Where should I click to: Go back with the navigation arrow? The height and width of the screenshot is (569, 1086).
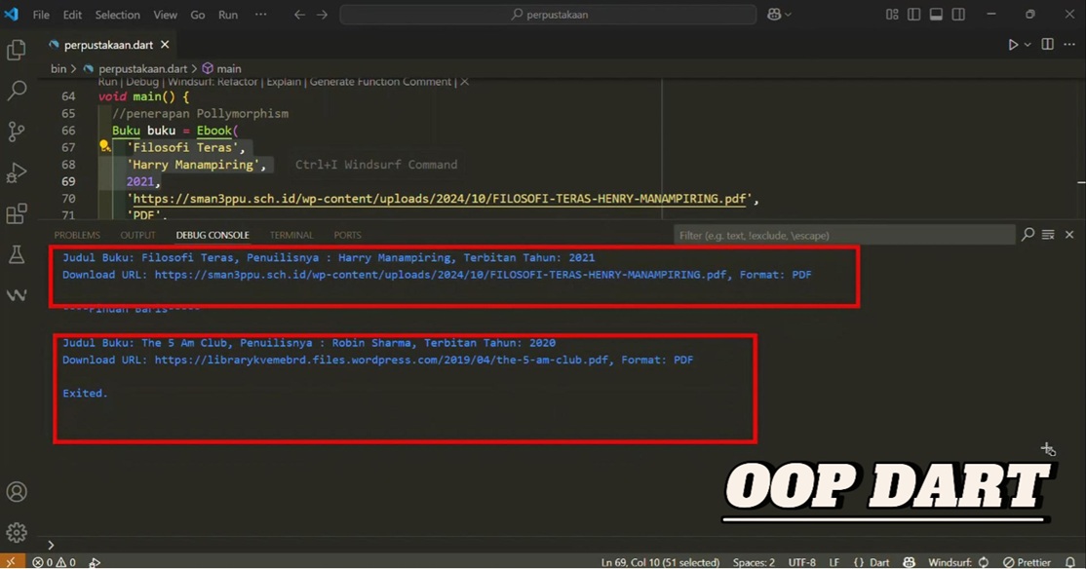point(299,15)
